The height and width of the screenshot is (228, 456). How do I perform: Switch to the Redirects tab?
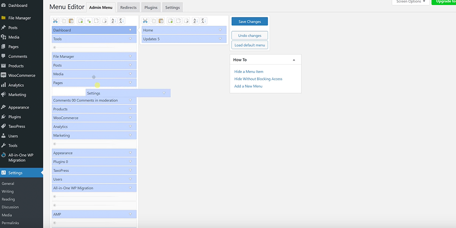(x=128, y=7)
